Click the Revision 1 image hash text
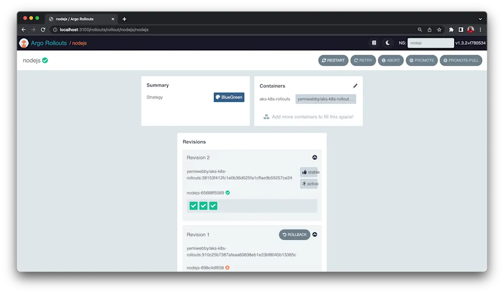 pyautogui.click(x=241, y=252)
